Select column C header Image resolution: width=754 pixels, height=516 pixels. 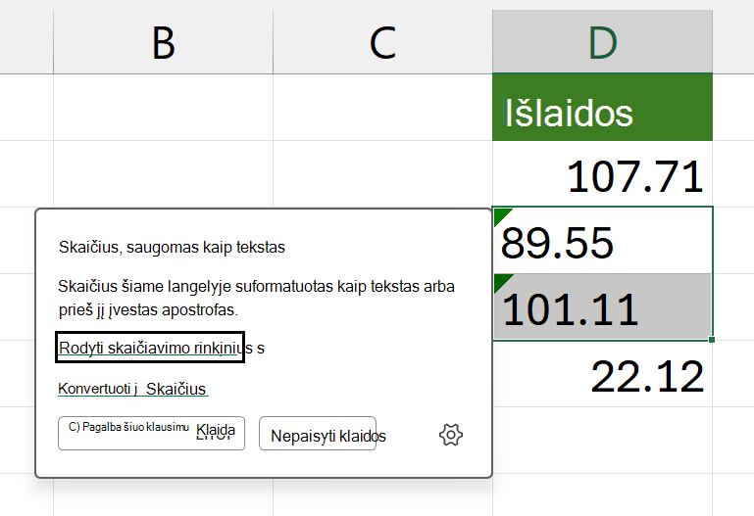(382, 42)
